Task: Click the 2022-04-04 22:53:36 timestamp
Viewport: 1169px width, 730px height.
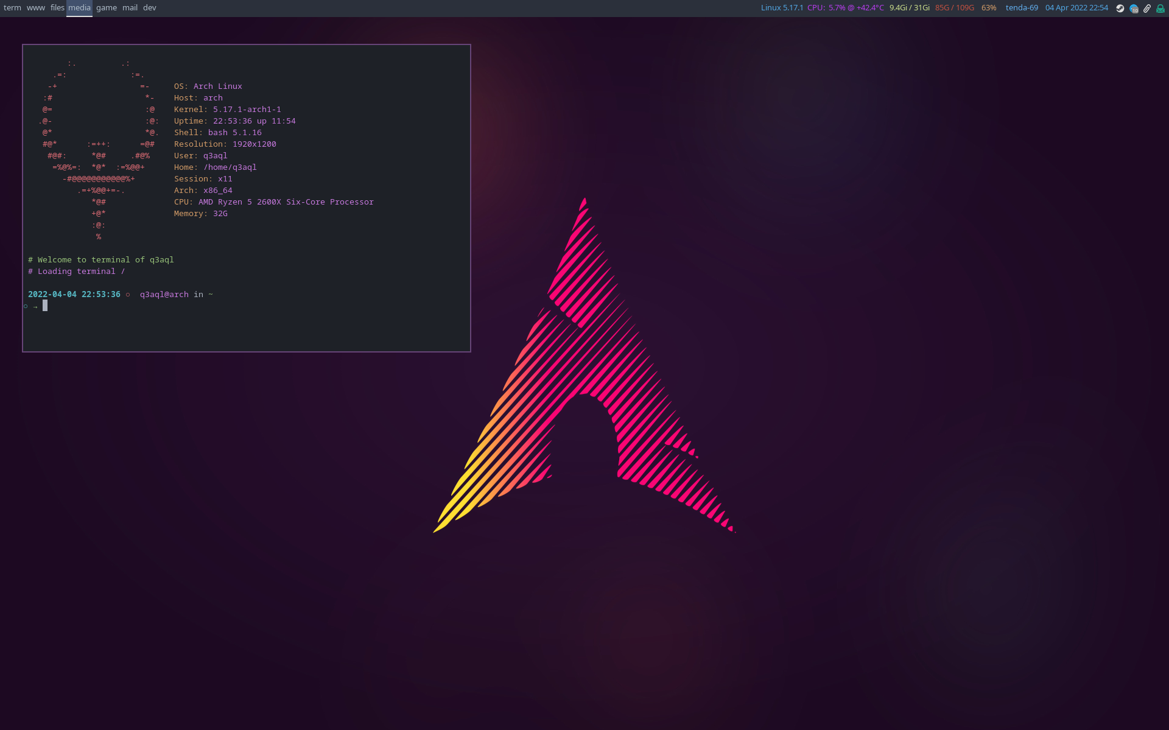Action: [x=74, y=295]
